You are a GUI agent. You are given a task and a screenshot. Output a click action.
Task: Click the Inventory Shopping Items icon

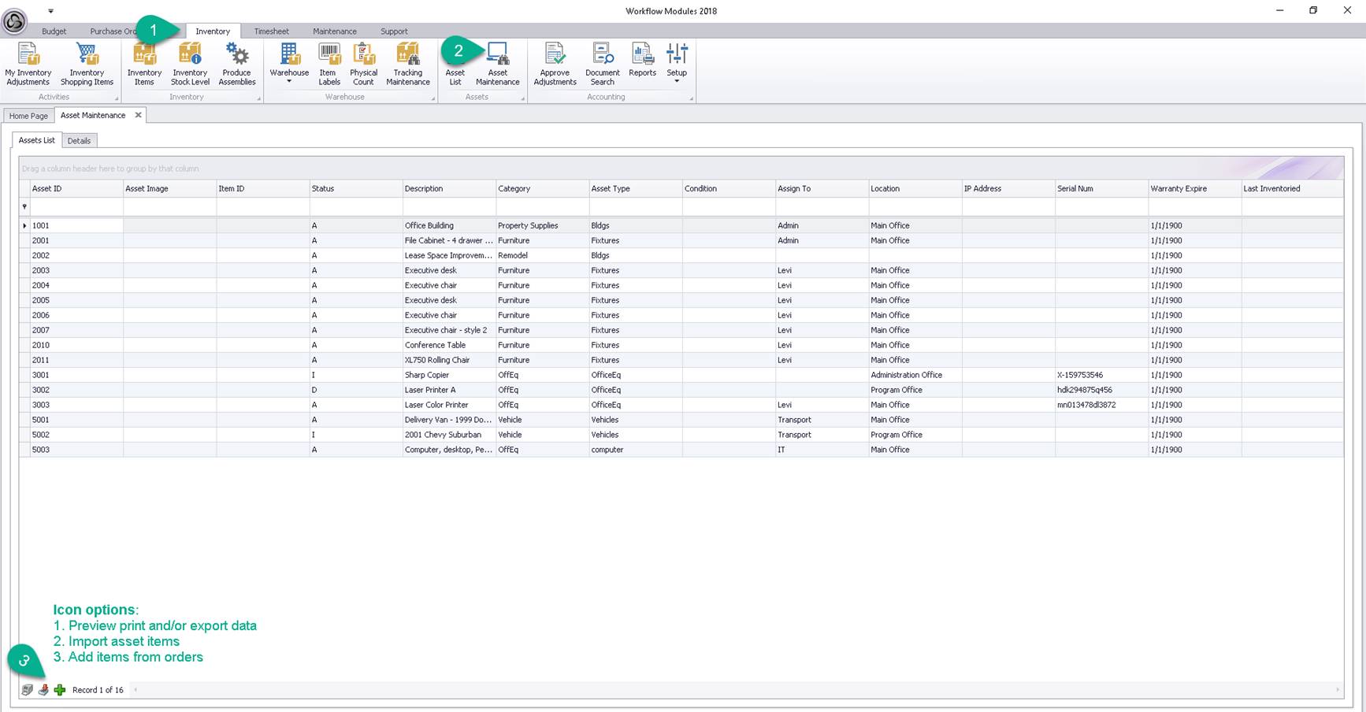tap(87, 64)
